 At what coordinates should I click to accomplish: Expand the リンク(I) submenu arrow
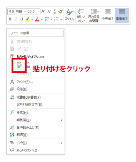coord(62,143)
